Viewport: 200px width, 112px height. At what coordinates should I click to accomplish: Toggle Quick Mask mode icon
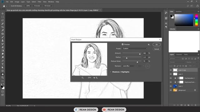2,91
